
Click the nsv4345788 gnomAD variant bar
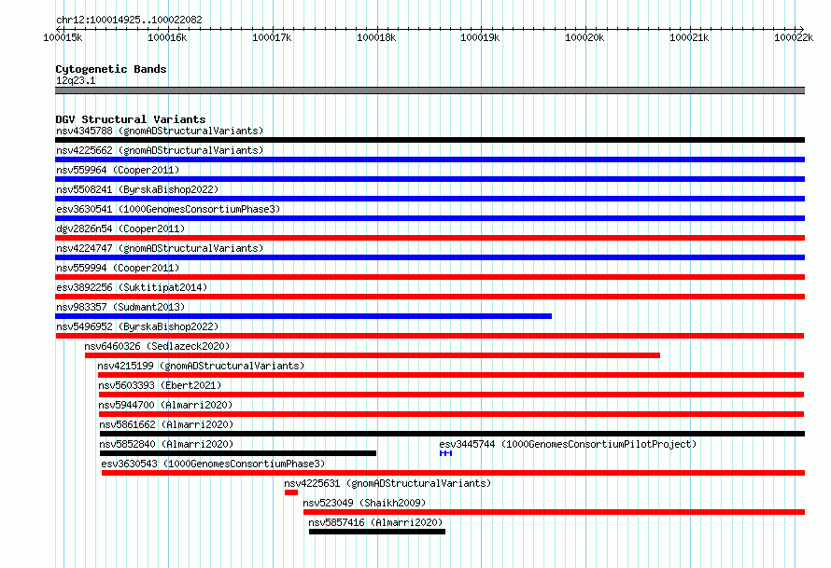(430, 140)
